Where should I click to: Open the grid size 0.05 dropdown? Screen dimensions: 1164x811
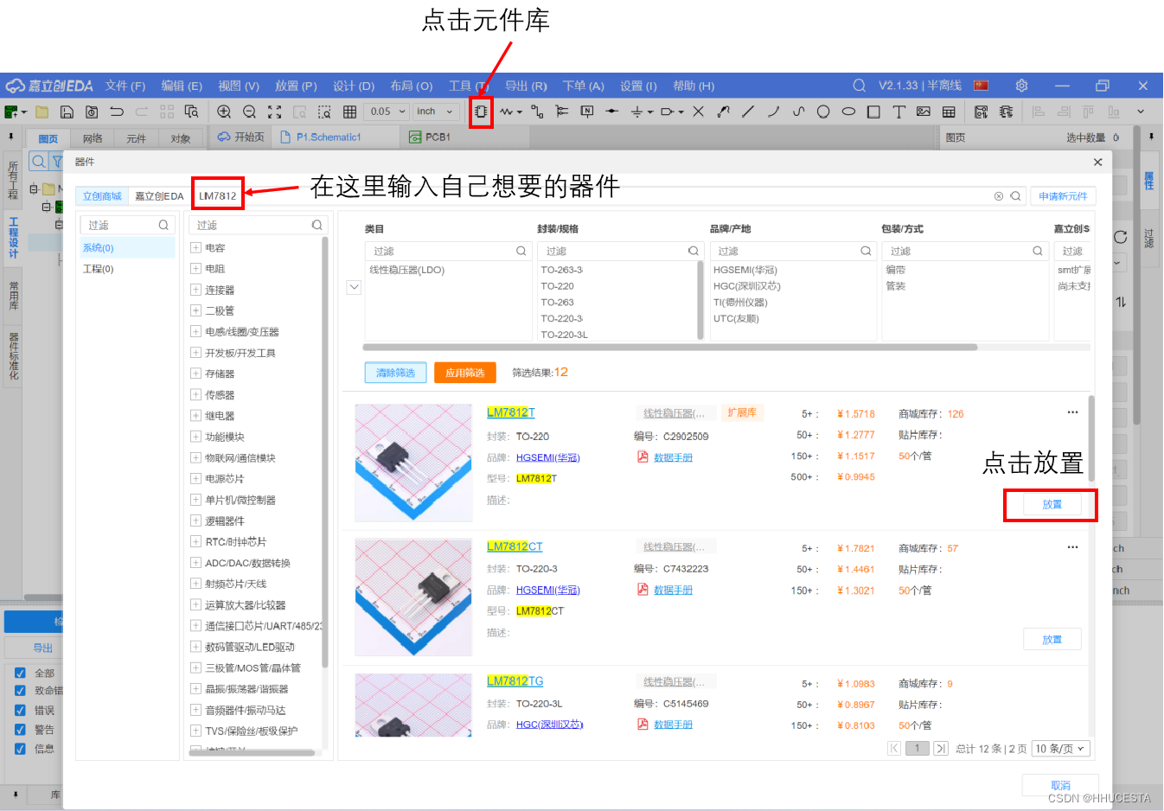pyautogui.click(x=387, y=112)
